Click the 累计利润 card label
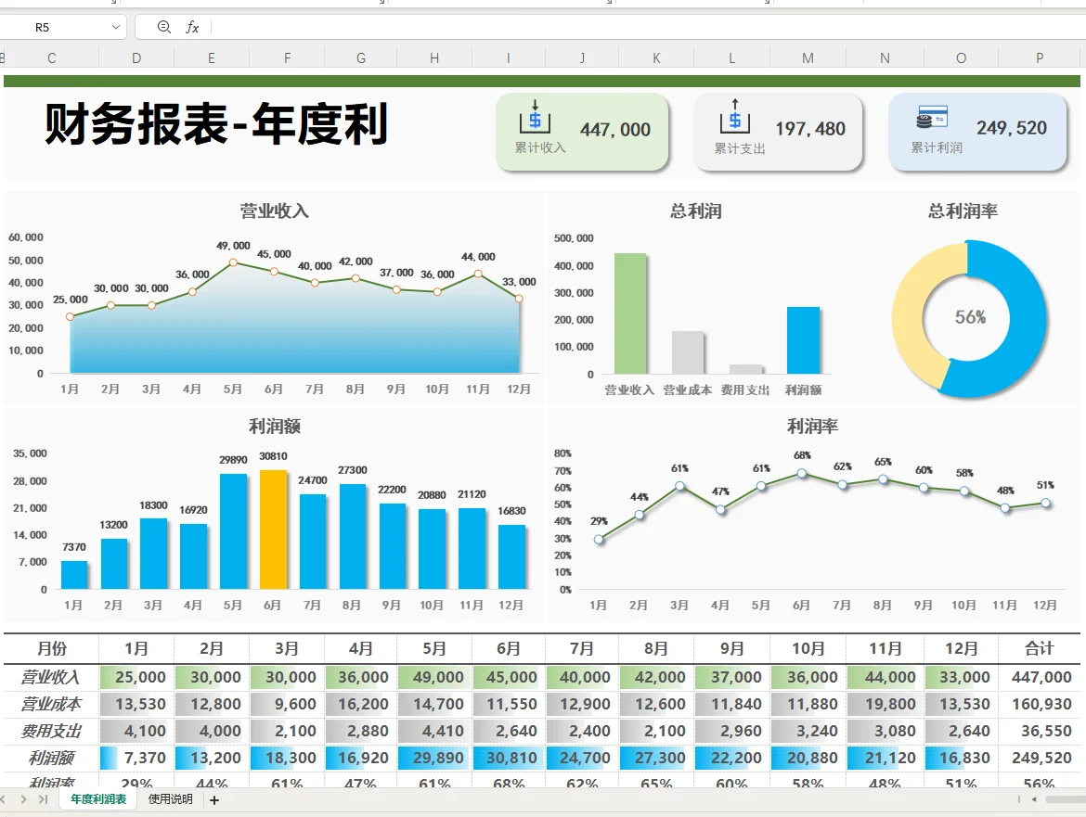The width and height of the screenshot is (1086, 817). pyautogui.click(x=937, y=147)
